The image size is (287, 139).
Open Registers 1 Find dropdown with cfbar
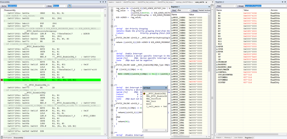pos(190,10)
